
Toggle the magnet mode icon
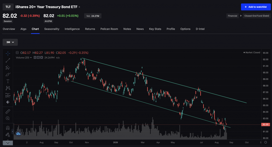8,128
